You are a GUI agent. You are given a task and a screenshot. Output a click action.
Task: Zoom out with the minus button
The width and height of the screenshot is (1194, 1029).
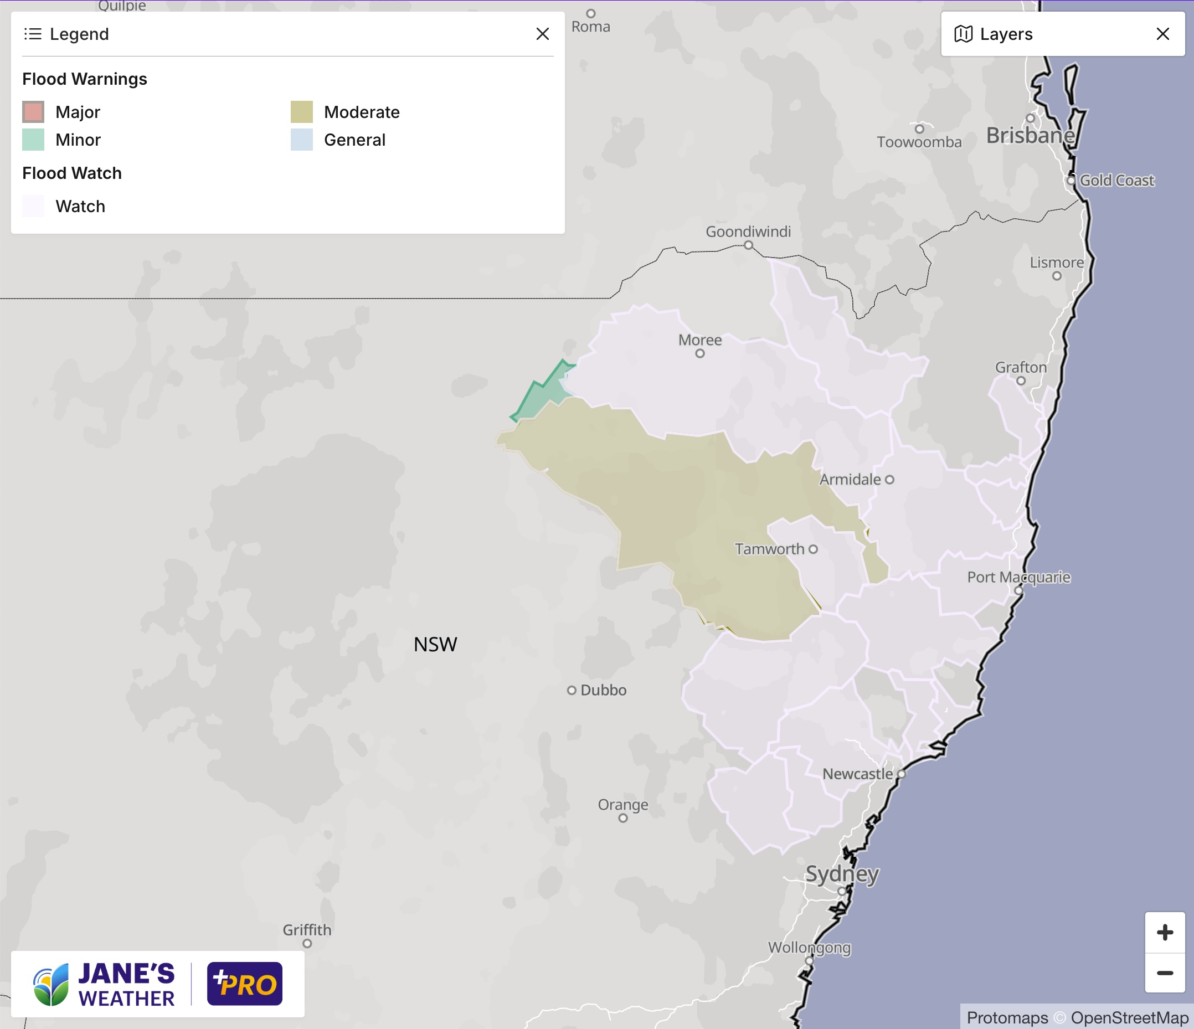point(1165,973)
